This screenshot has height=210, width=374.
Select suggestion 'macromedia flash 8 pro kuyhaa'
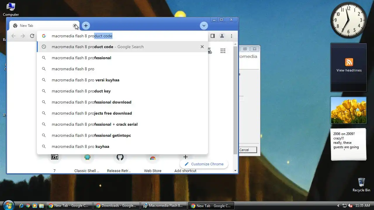(x=122, y=146)
